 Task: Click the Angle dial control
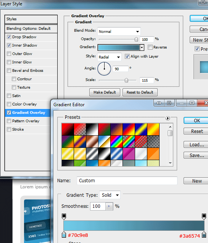click(x=104, y=69)
